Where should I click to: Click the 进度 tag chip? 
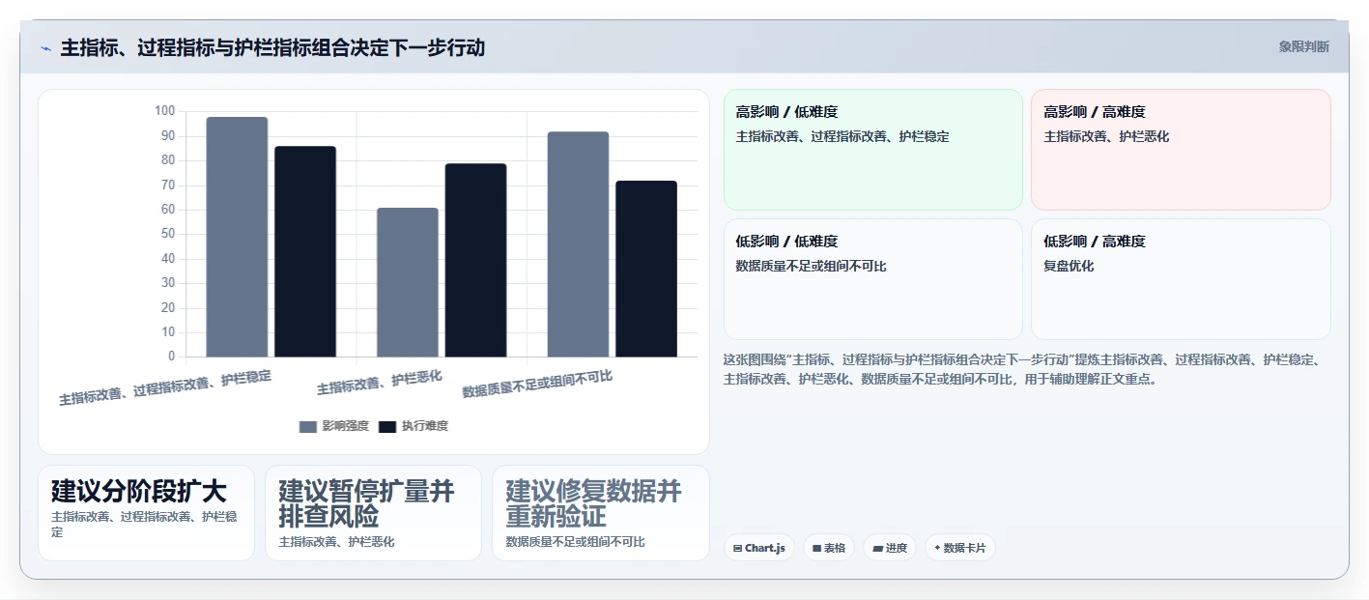point(890,548)
